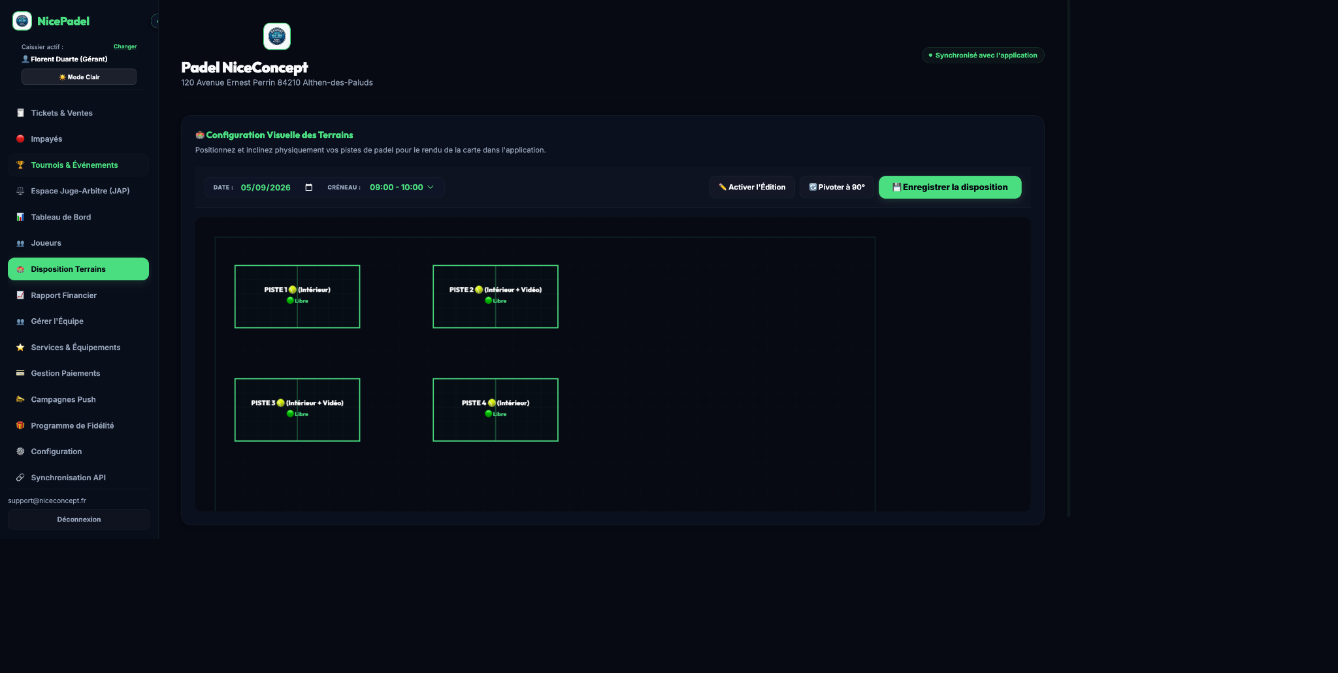Open the Impayés section
Screen dimensions: 1338x673
(x=78, y=139)
